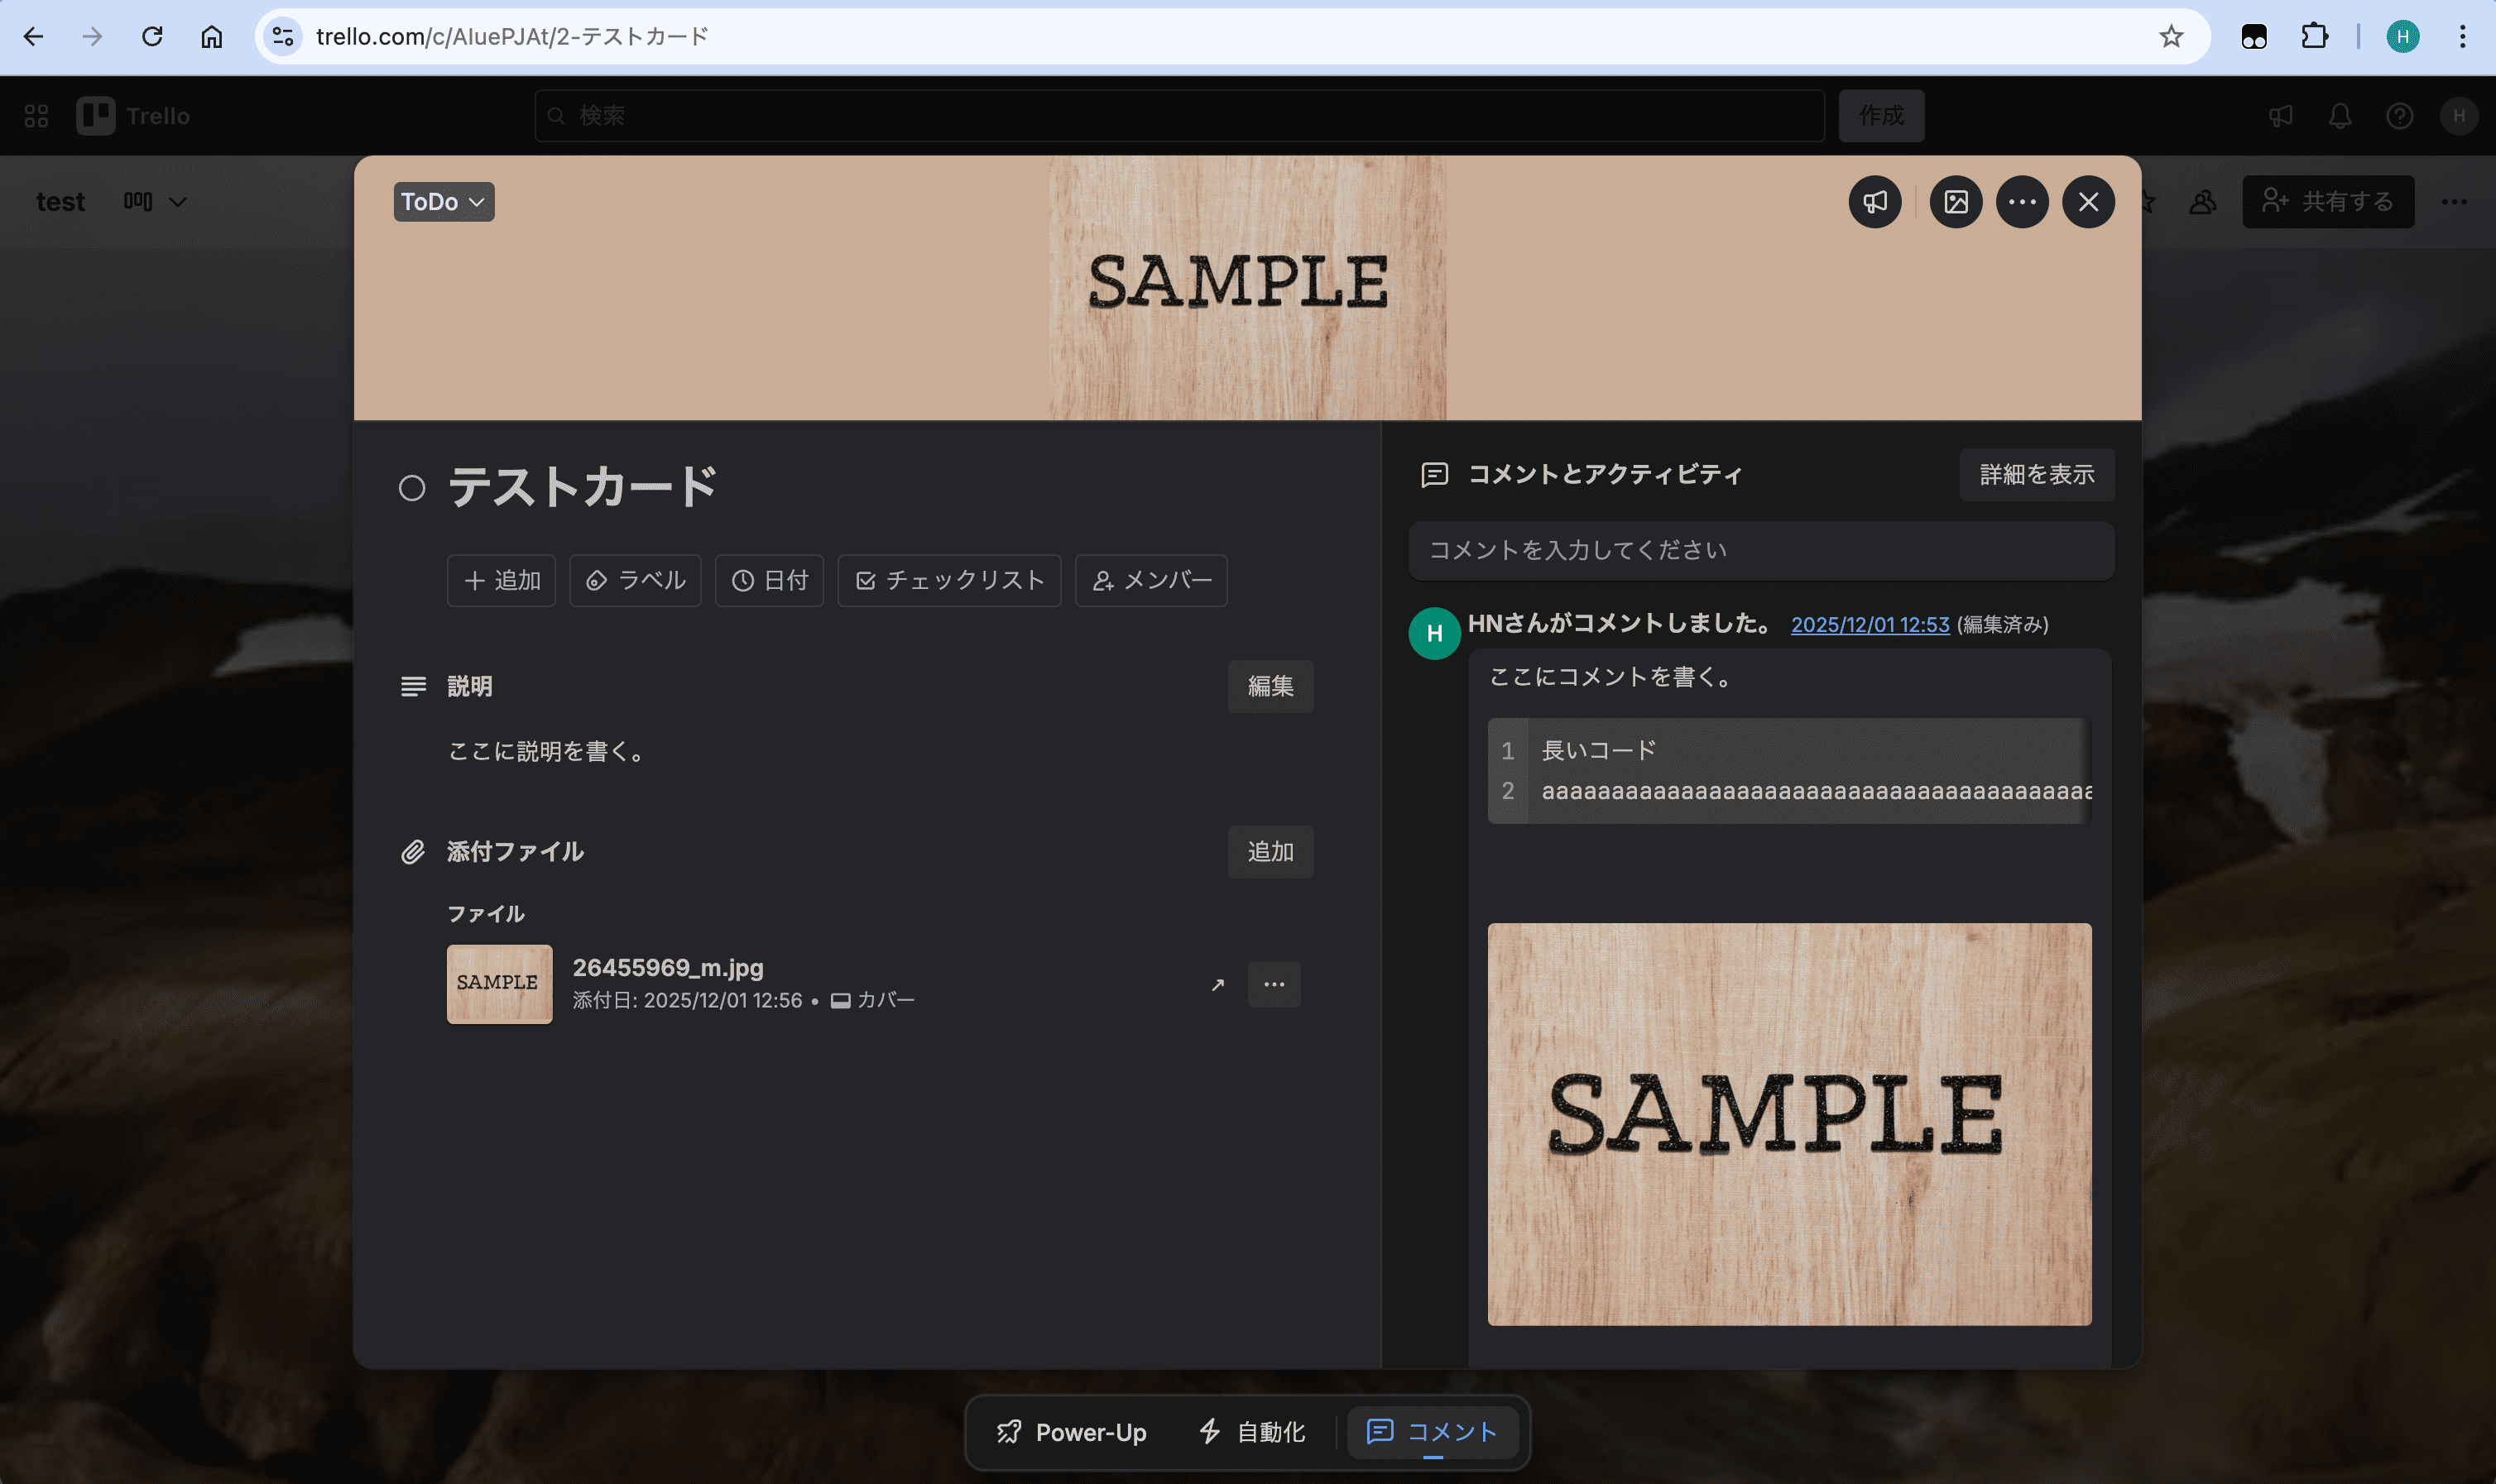Click the Trello logo in the header
Viewport: 2496px width, 1484px height.
pyautogui.click(x=133, y=115)
